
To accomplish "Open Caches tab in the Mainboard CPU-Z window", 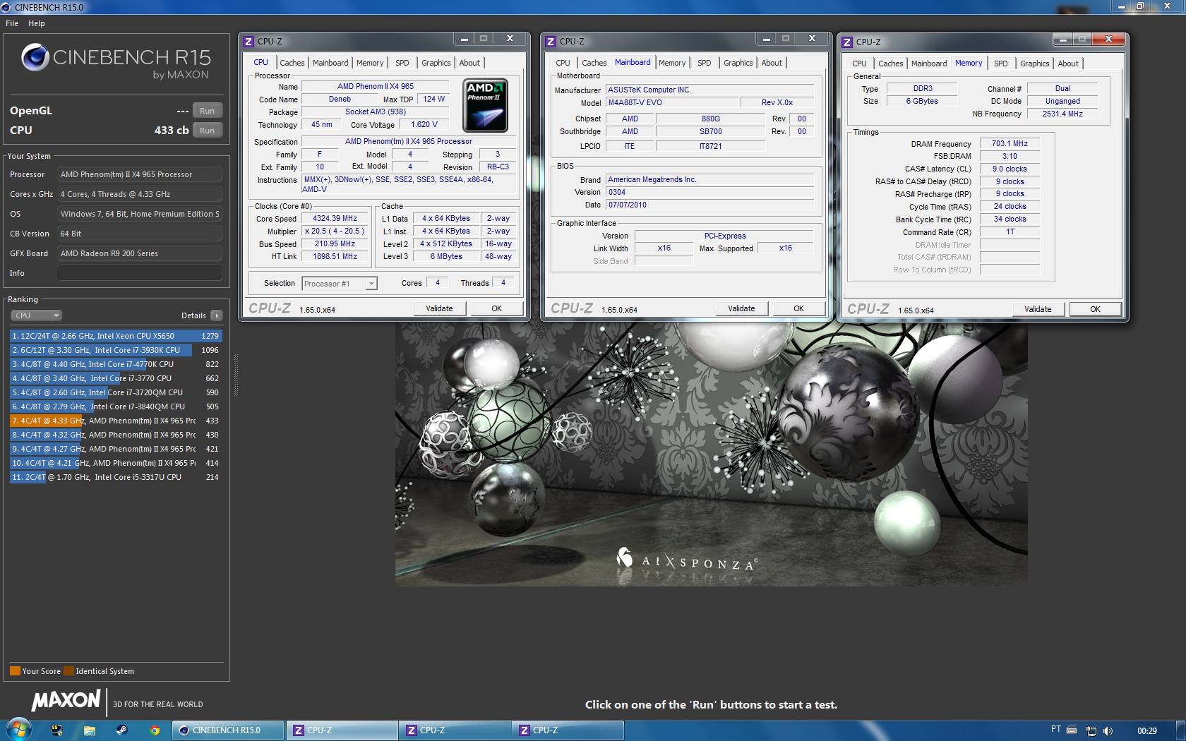I will tap(594, 63).
